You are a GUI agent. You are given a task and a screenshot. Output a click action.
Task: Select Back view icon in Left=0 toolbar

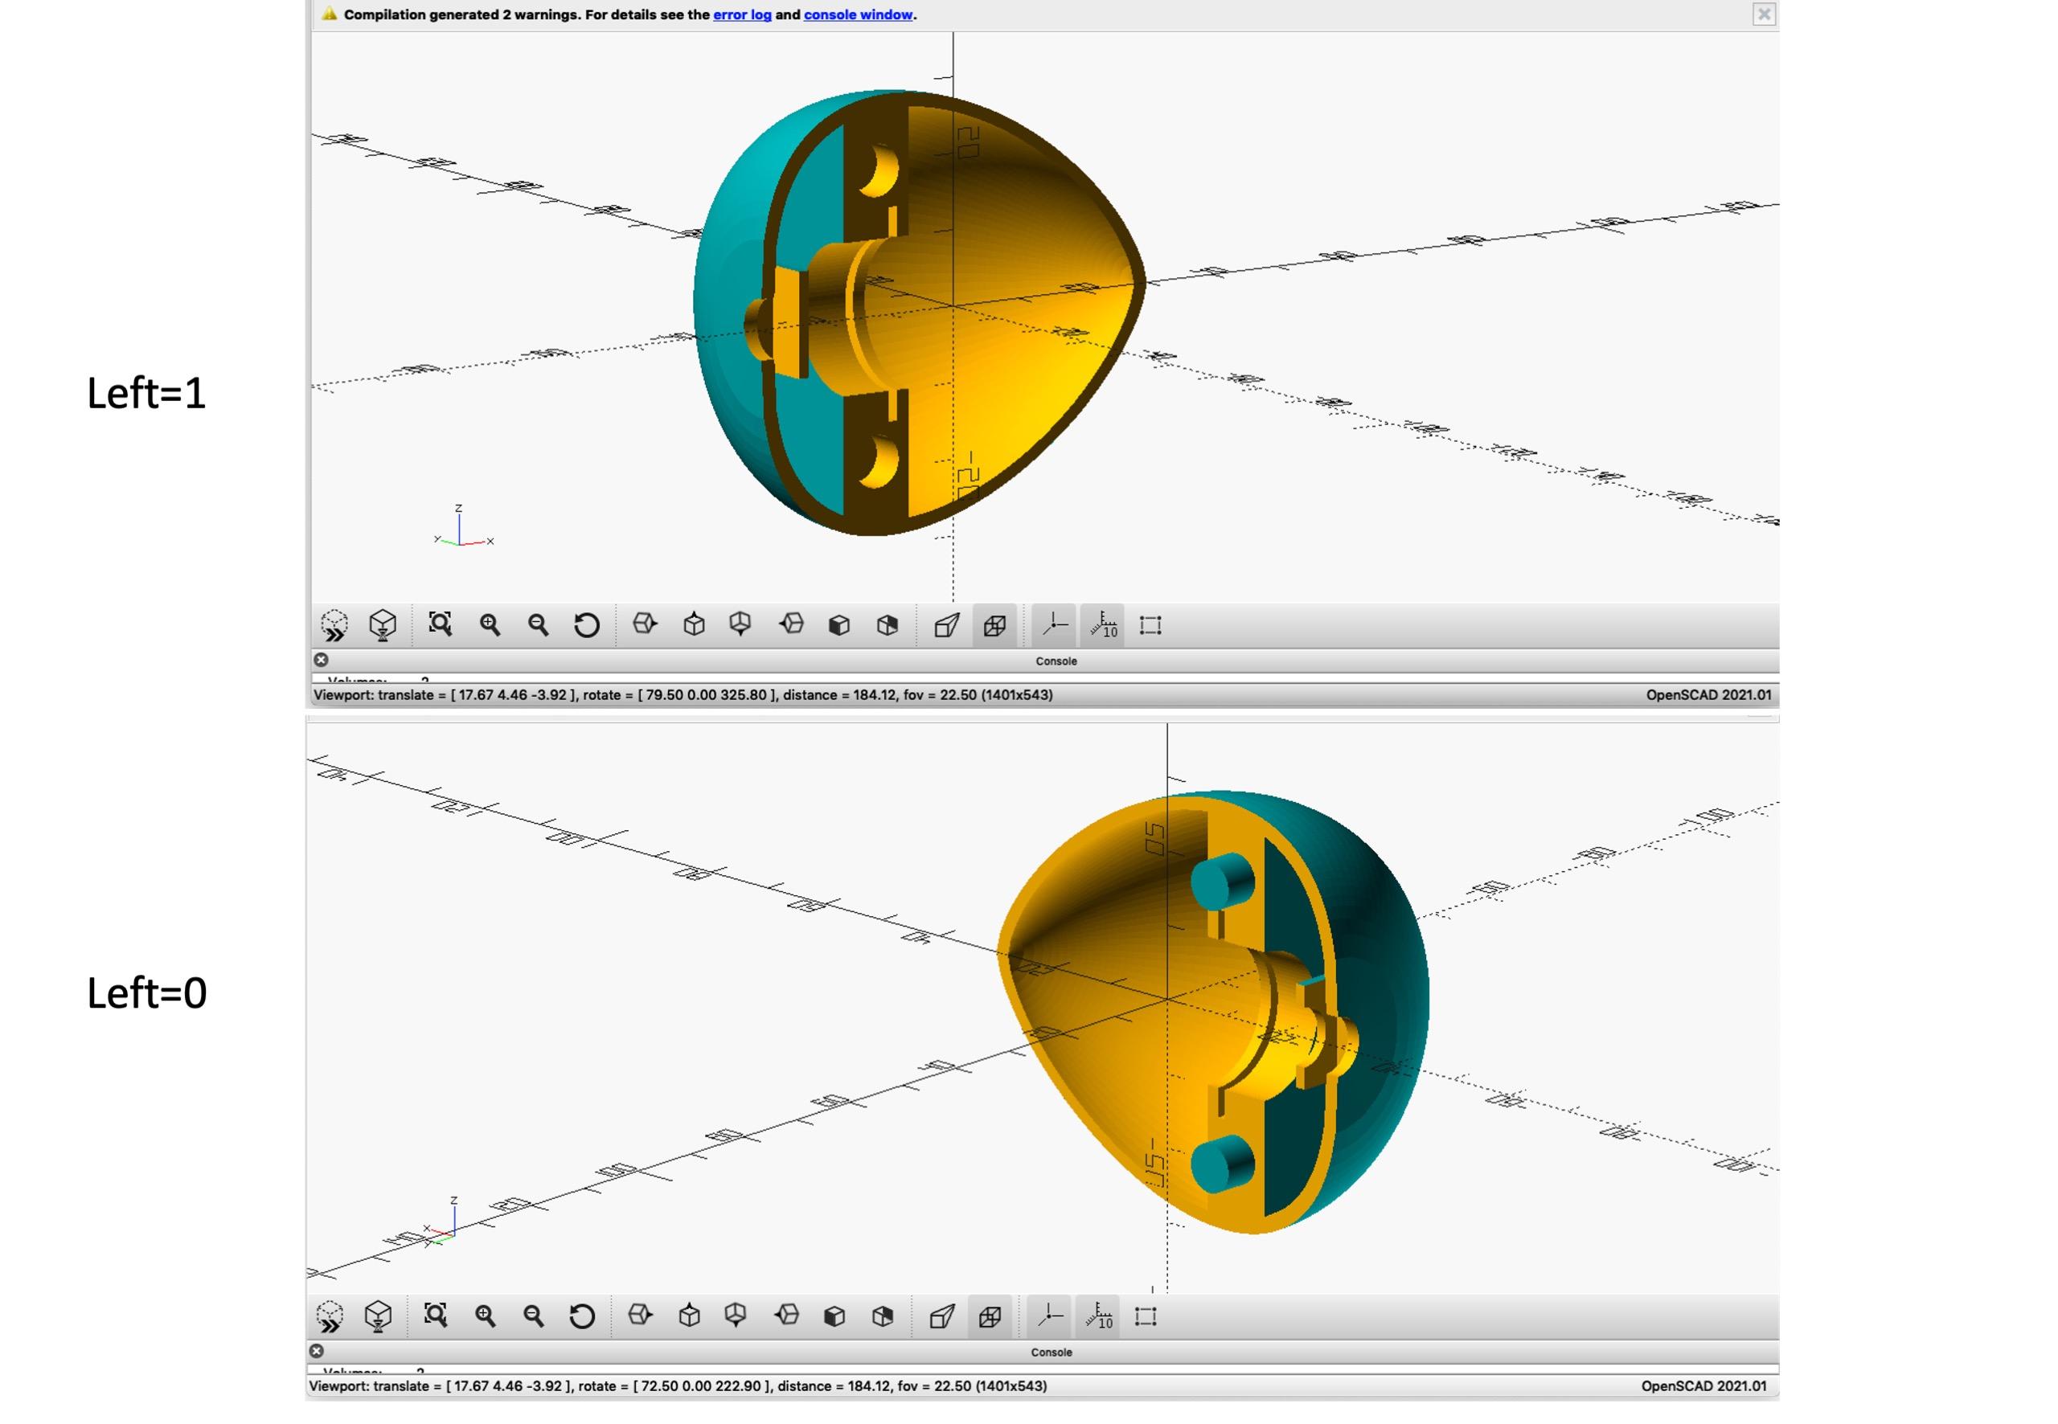[x=883, y=1316]
